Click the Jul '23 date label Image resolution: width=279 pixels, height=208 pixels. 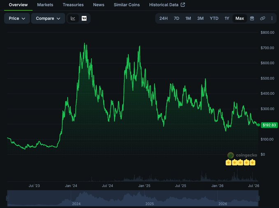pyautogui.click(x=34, y=186)
